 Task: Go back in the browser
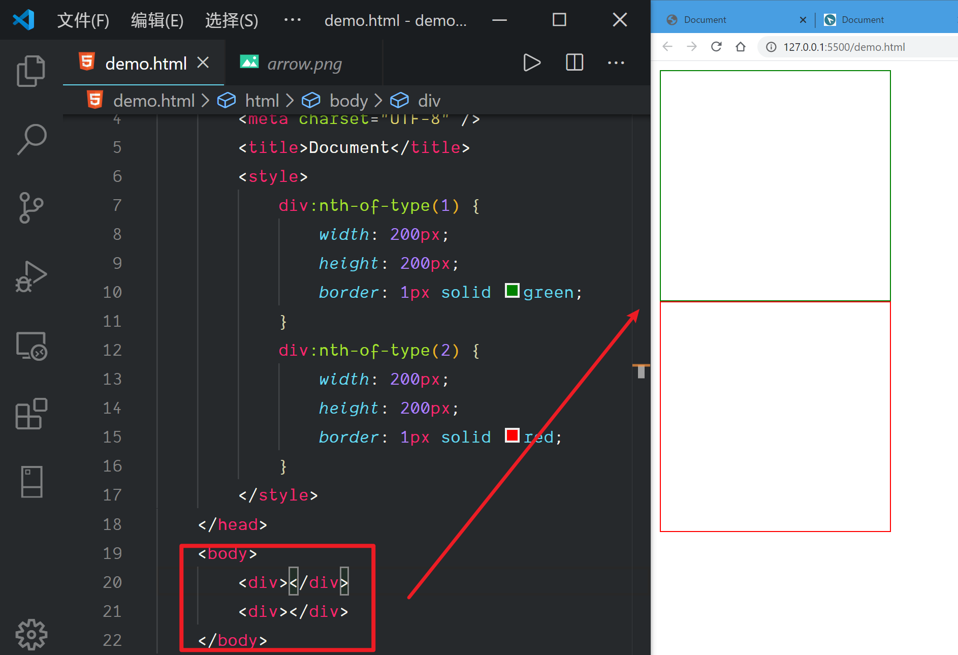pos(668,47)
